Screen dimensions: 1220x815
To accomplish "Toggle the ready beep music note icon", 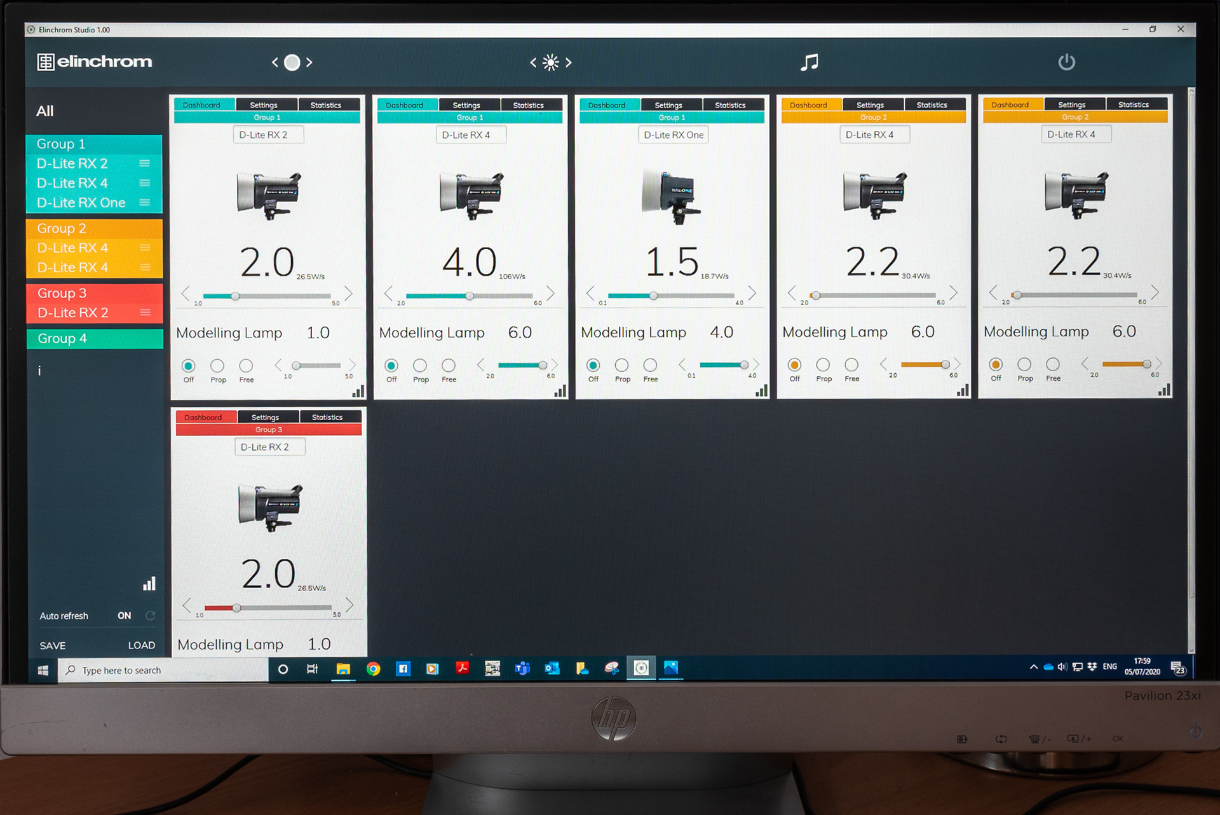I will click(x=809, y=62).
